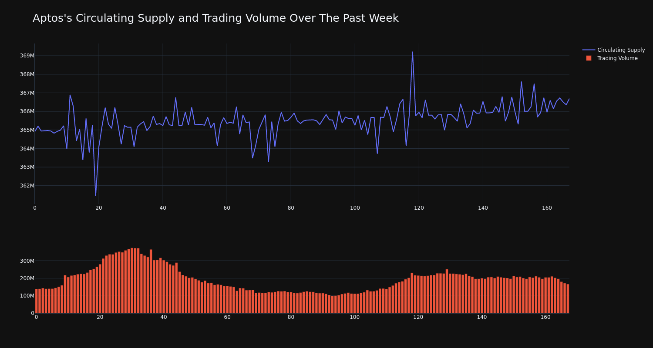Click the 366M y-axis label
Screen dimensions: 653x348
[x=27, y=111]
